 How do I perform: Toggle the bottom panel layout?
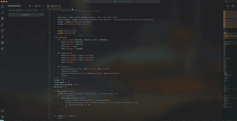click(x=230, y=1)
